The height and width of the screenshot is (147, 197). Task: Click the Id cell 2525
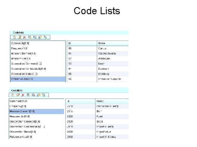[80, 122]
